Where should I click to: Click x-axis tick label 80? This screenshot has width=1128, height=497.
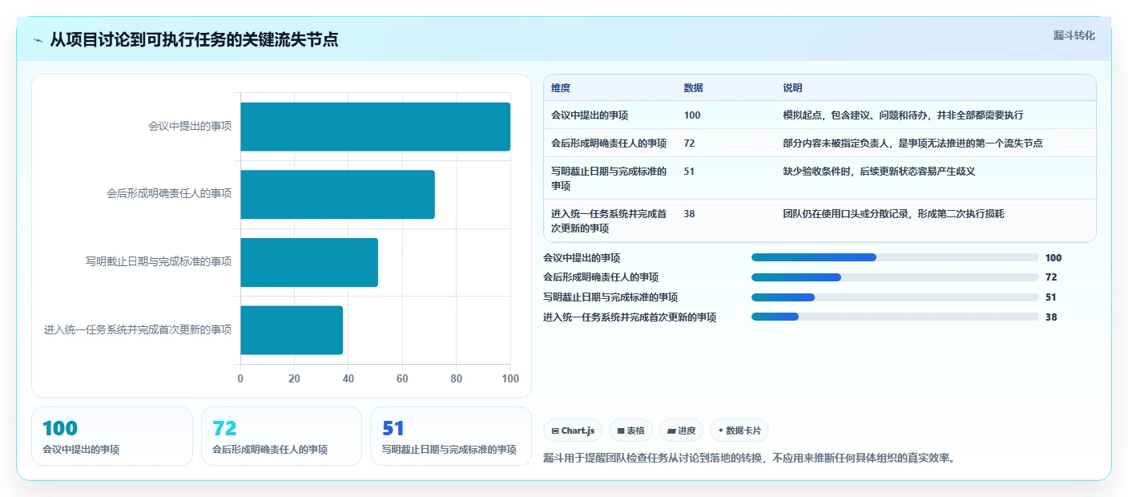pyautogui.click(x=457, y=378)
